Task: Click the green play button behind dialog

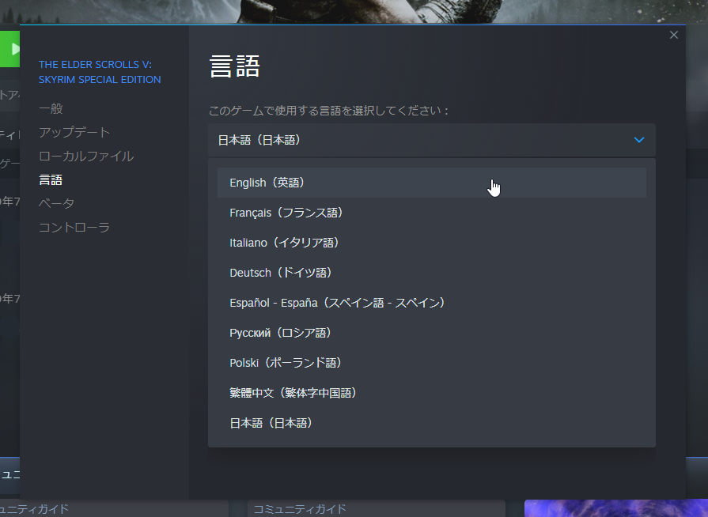Action: [10, 49]
